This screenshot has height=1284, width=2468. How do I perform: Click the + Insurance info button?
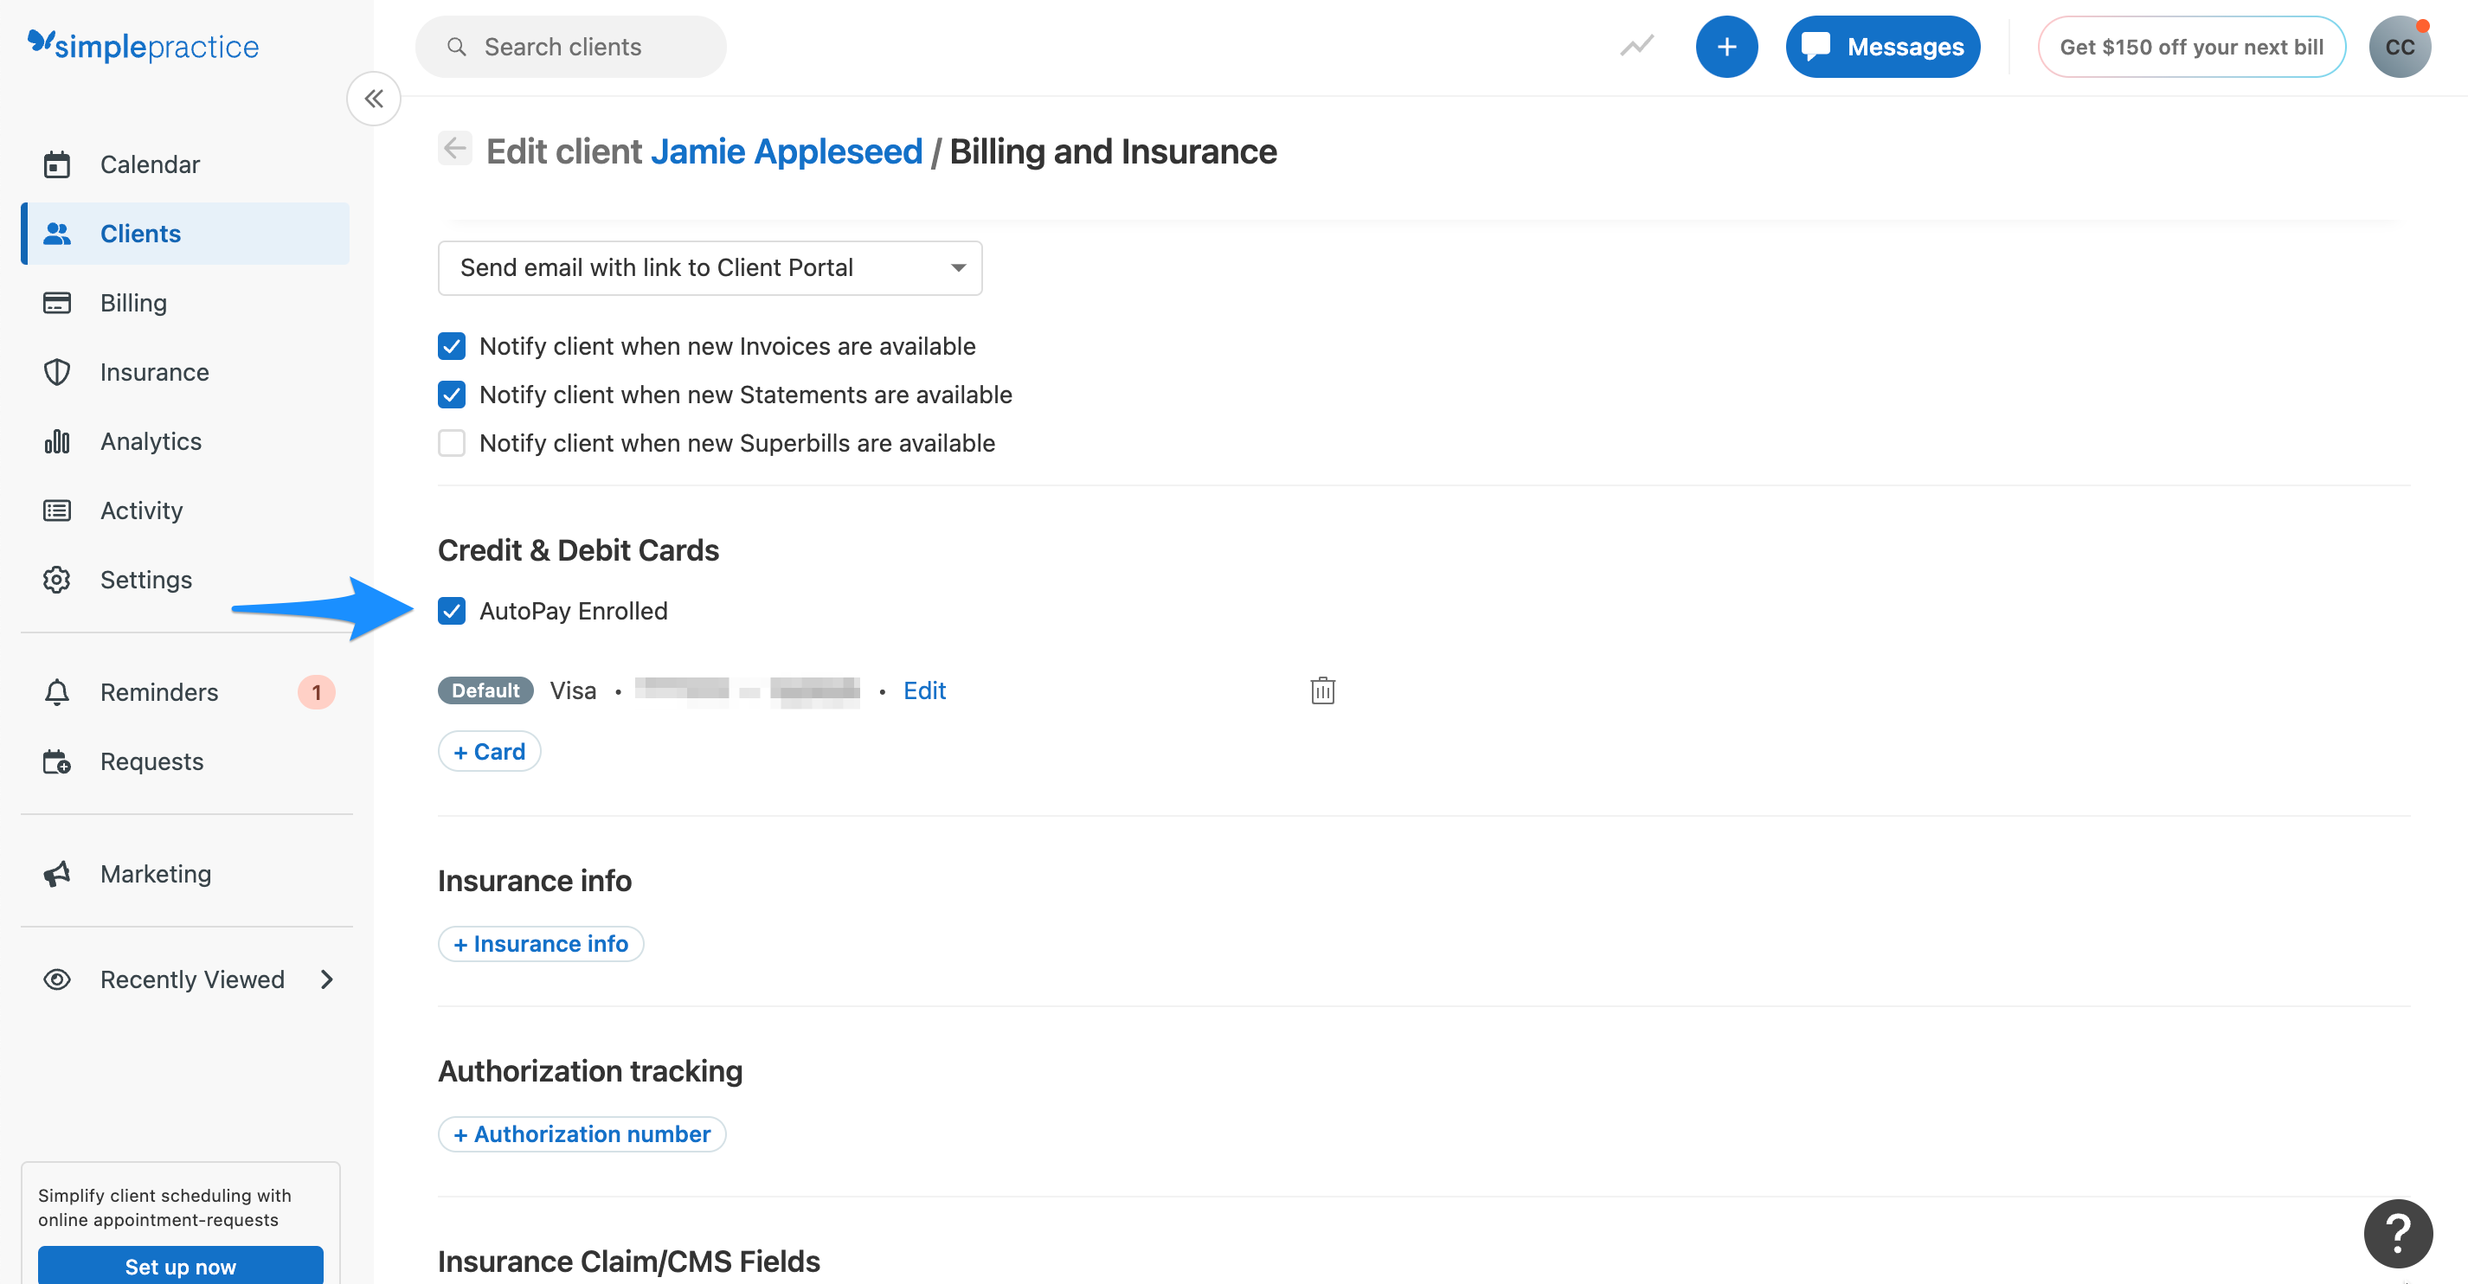pyautogui.click(x=540, y=943)
